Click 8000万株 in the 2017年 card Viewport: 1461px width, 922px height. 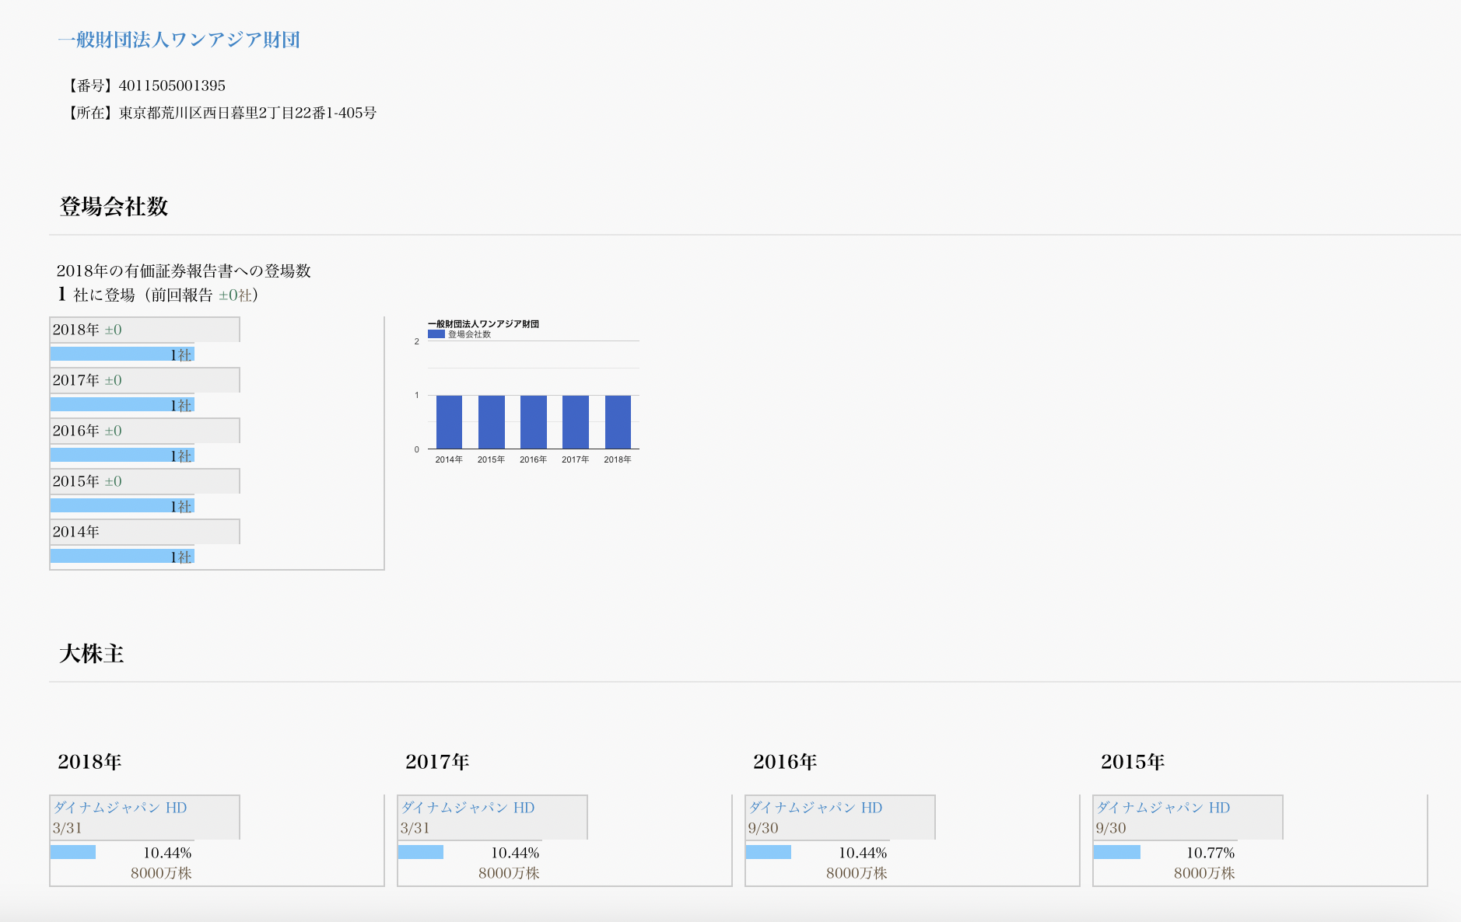509,873
